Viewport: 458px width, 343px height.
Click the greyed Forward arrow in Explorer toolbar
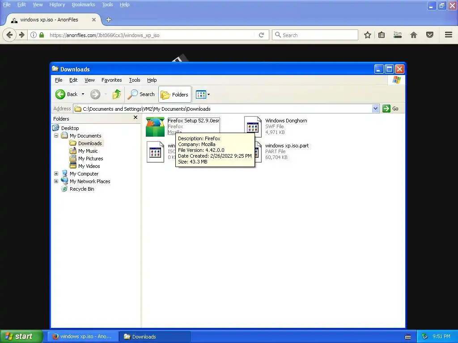click(x=95, y=94)
